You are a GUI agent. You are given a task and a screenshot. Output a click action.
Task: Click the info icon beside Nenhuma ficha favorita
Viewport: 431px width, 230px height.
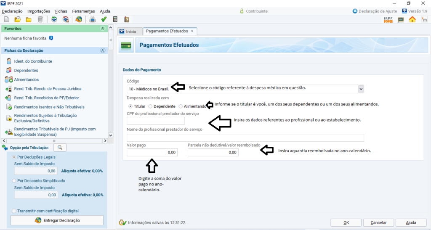click(51, 38)
